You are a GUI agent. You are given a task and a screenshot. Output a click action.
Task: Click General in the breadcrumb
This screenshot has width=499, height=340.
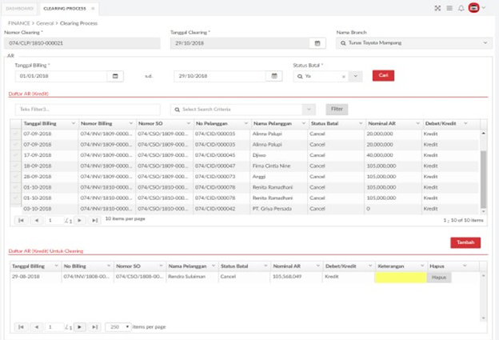tap(45, 23)
